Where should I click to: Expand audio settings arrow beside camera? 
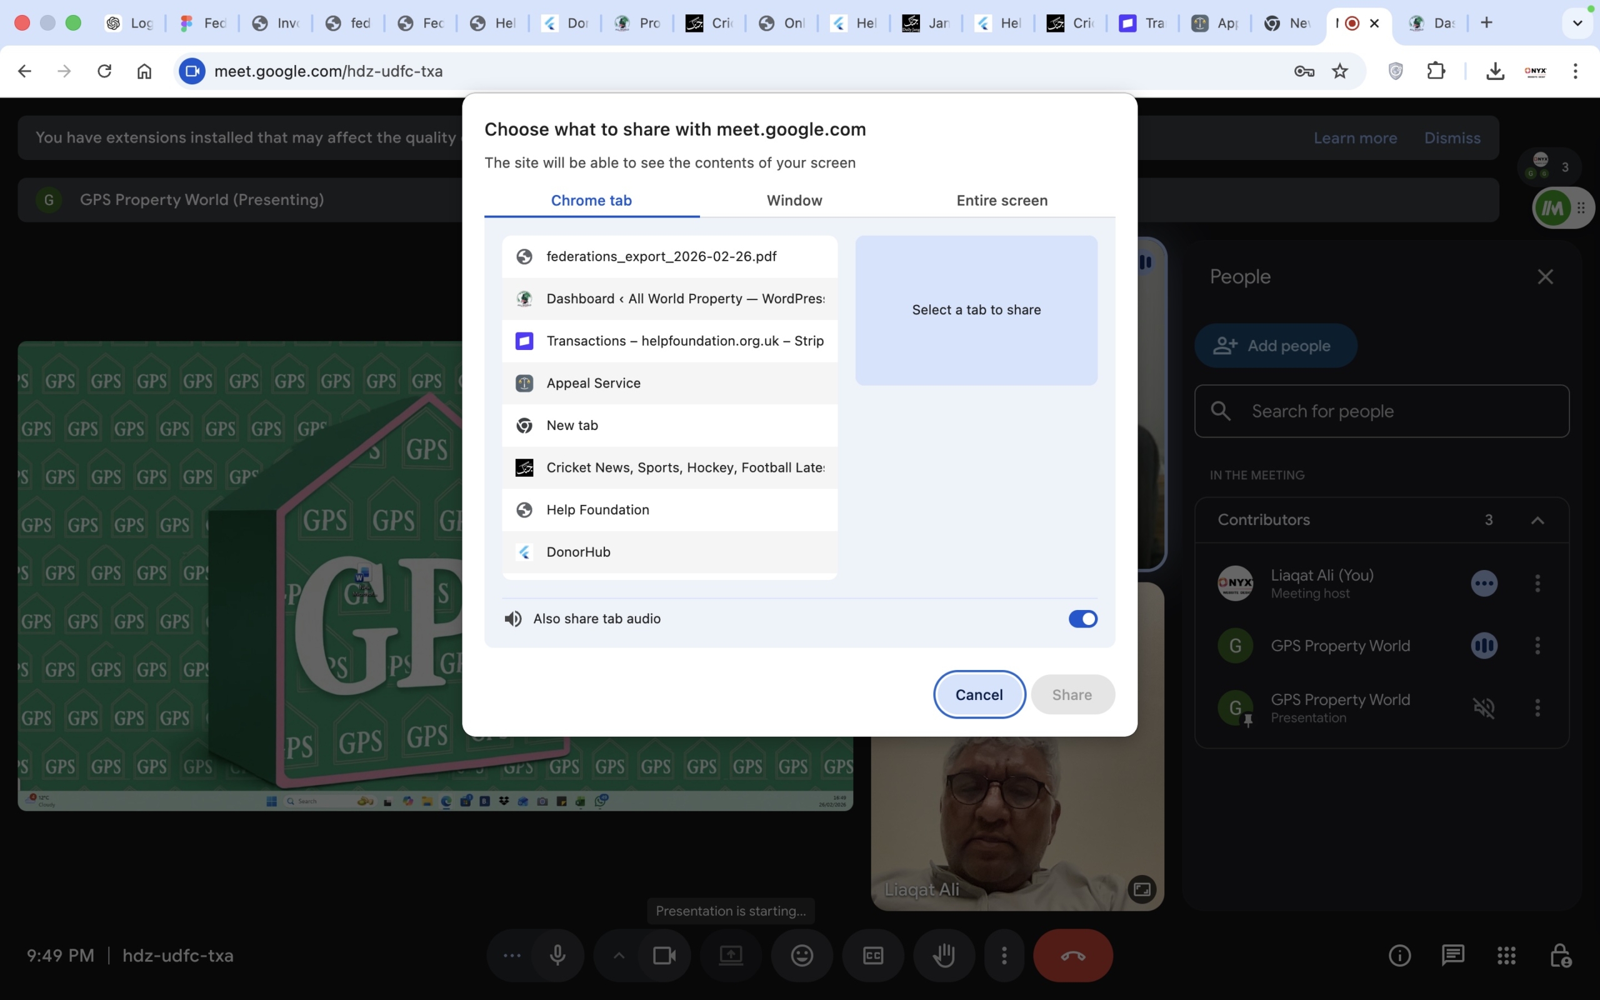point(618,955)
